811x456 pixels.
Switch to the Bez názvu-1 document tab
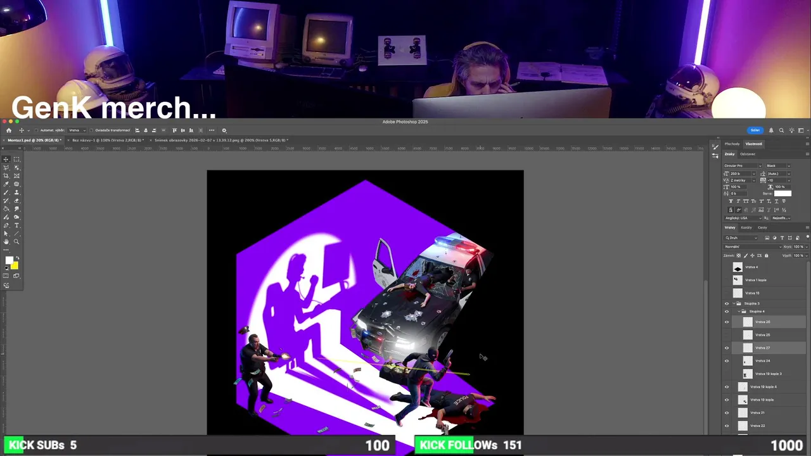106,140
